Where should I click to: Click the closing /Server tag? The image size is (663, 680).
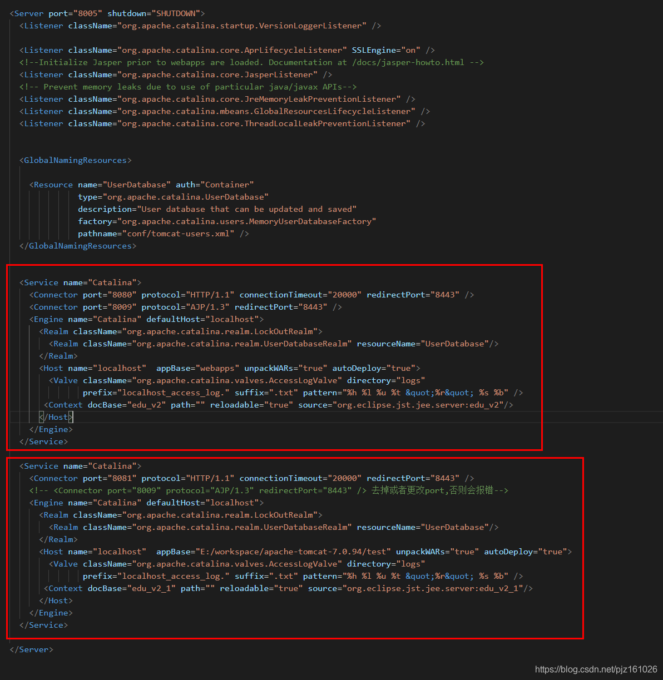[x=32, y=649]
